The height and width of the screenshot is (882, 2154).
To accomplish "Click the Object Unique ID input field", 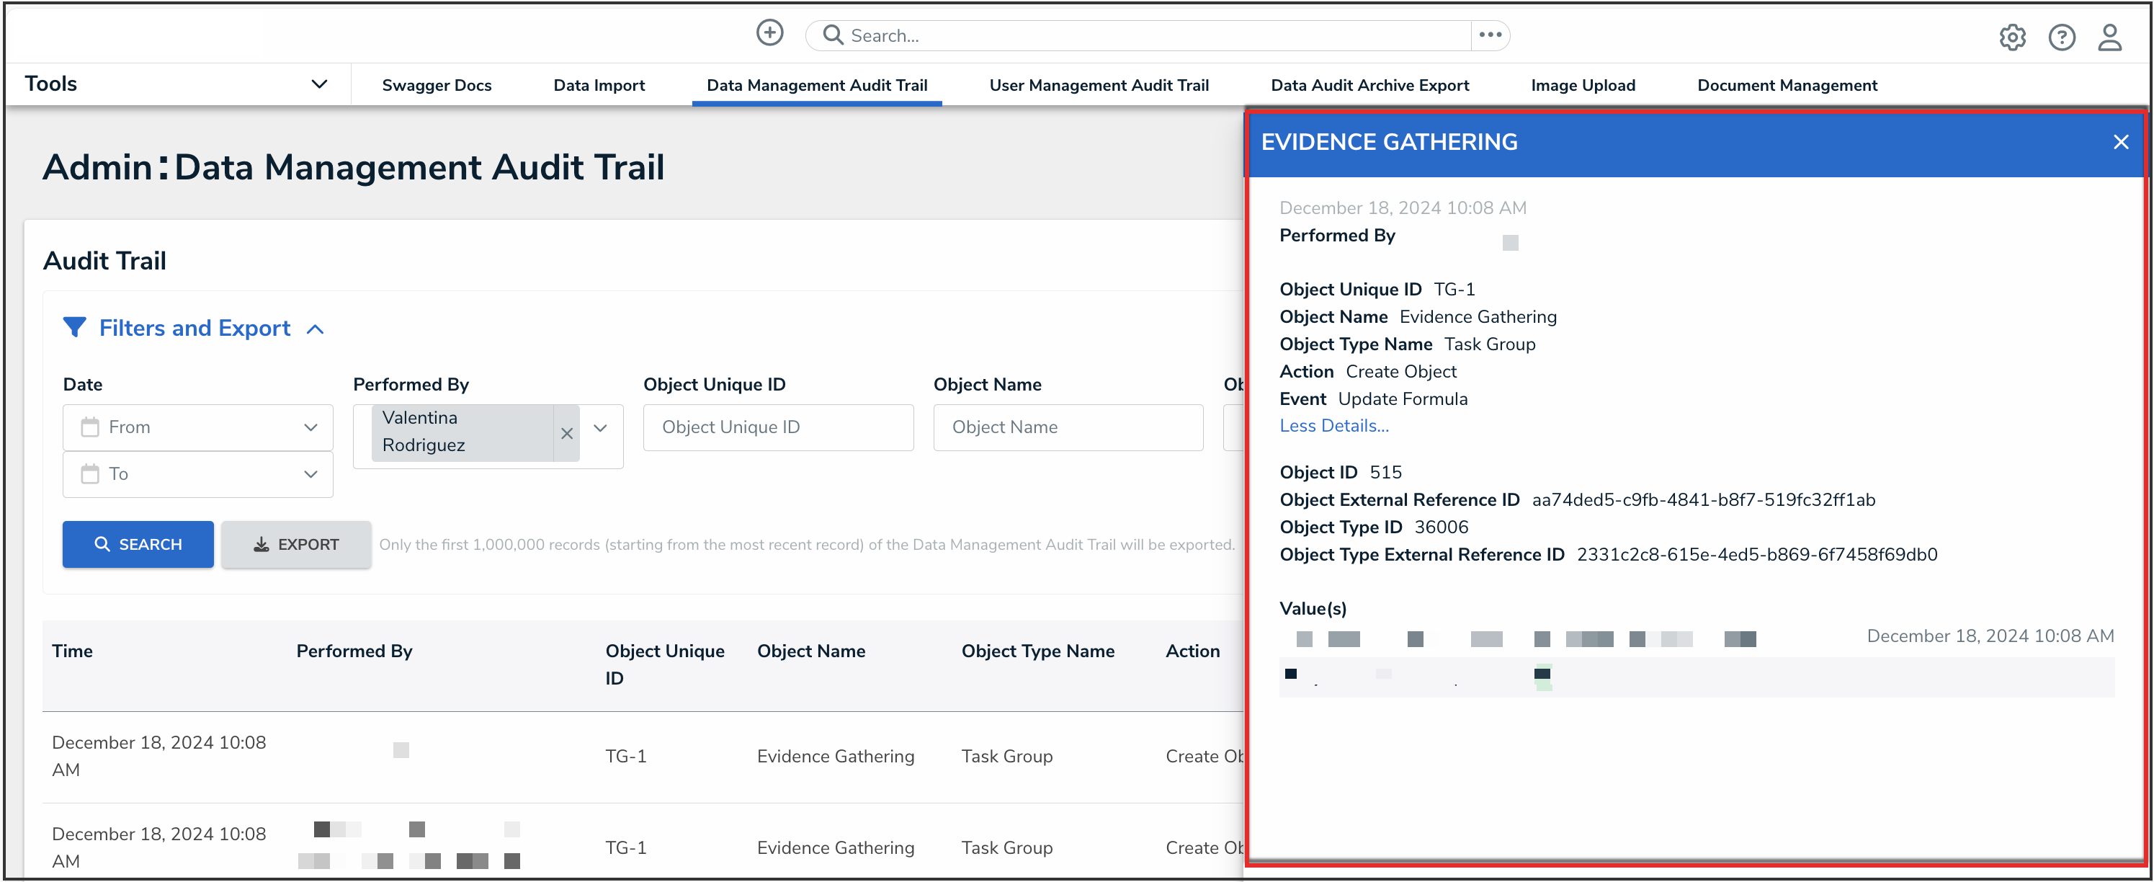I will [x=777, y=427].
